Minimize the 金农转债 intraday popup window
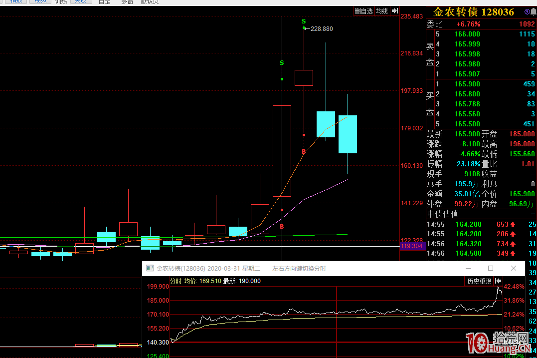 (468, 268)
